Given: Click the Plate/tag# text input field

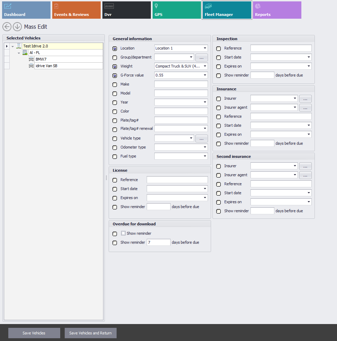Looking at the screenshot, I should coord(181,120).
